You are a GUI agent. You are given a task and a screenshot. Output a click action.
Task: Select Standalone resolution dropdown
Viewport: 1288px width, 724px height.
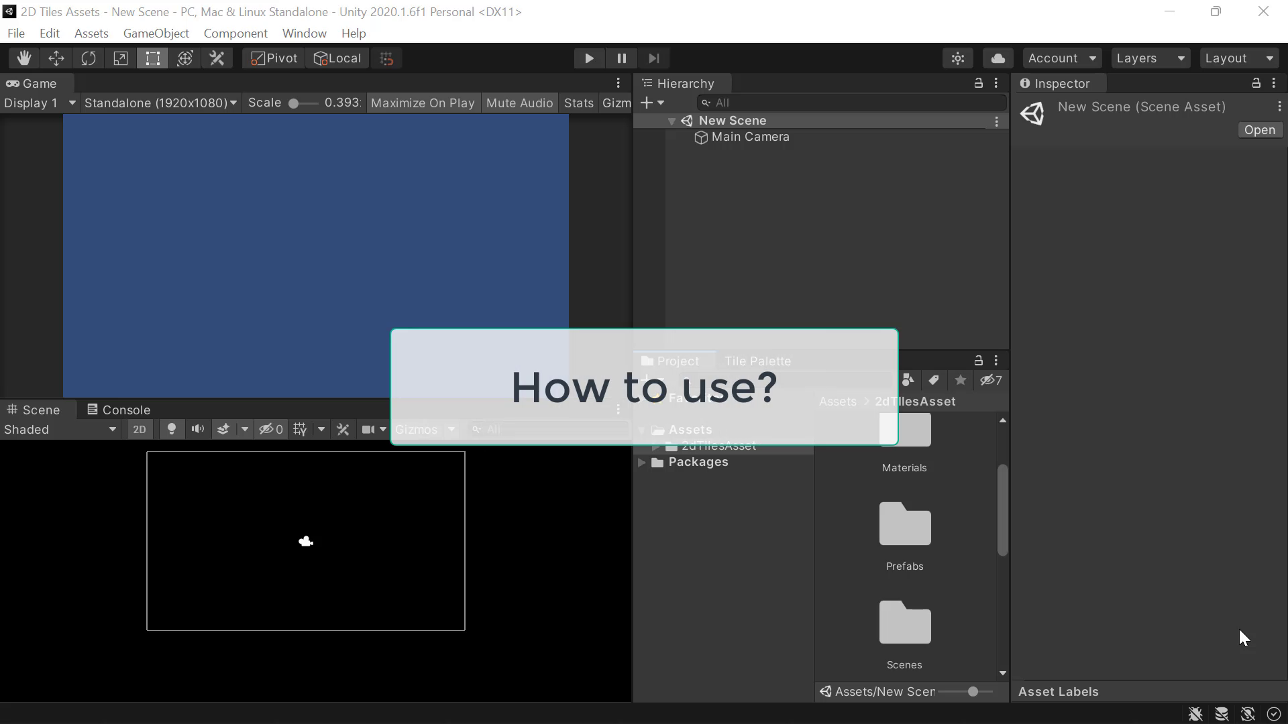click(x=159, y=103)
